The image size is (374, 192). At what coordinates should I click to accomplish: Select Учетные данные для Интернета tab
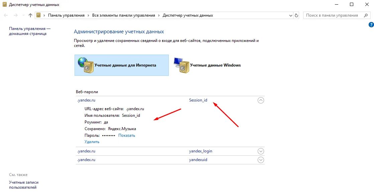coord(122,65)
